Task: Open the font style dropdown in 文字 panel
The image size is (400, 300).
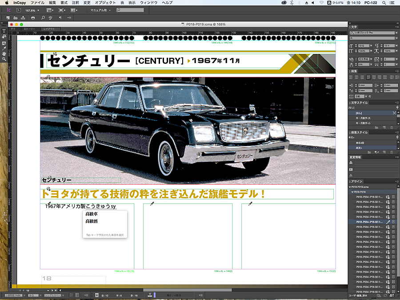Action: pos(396,38)
